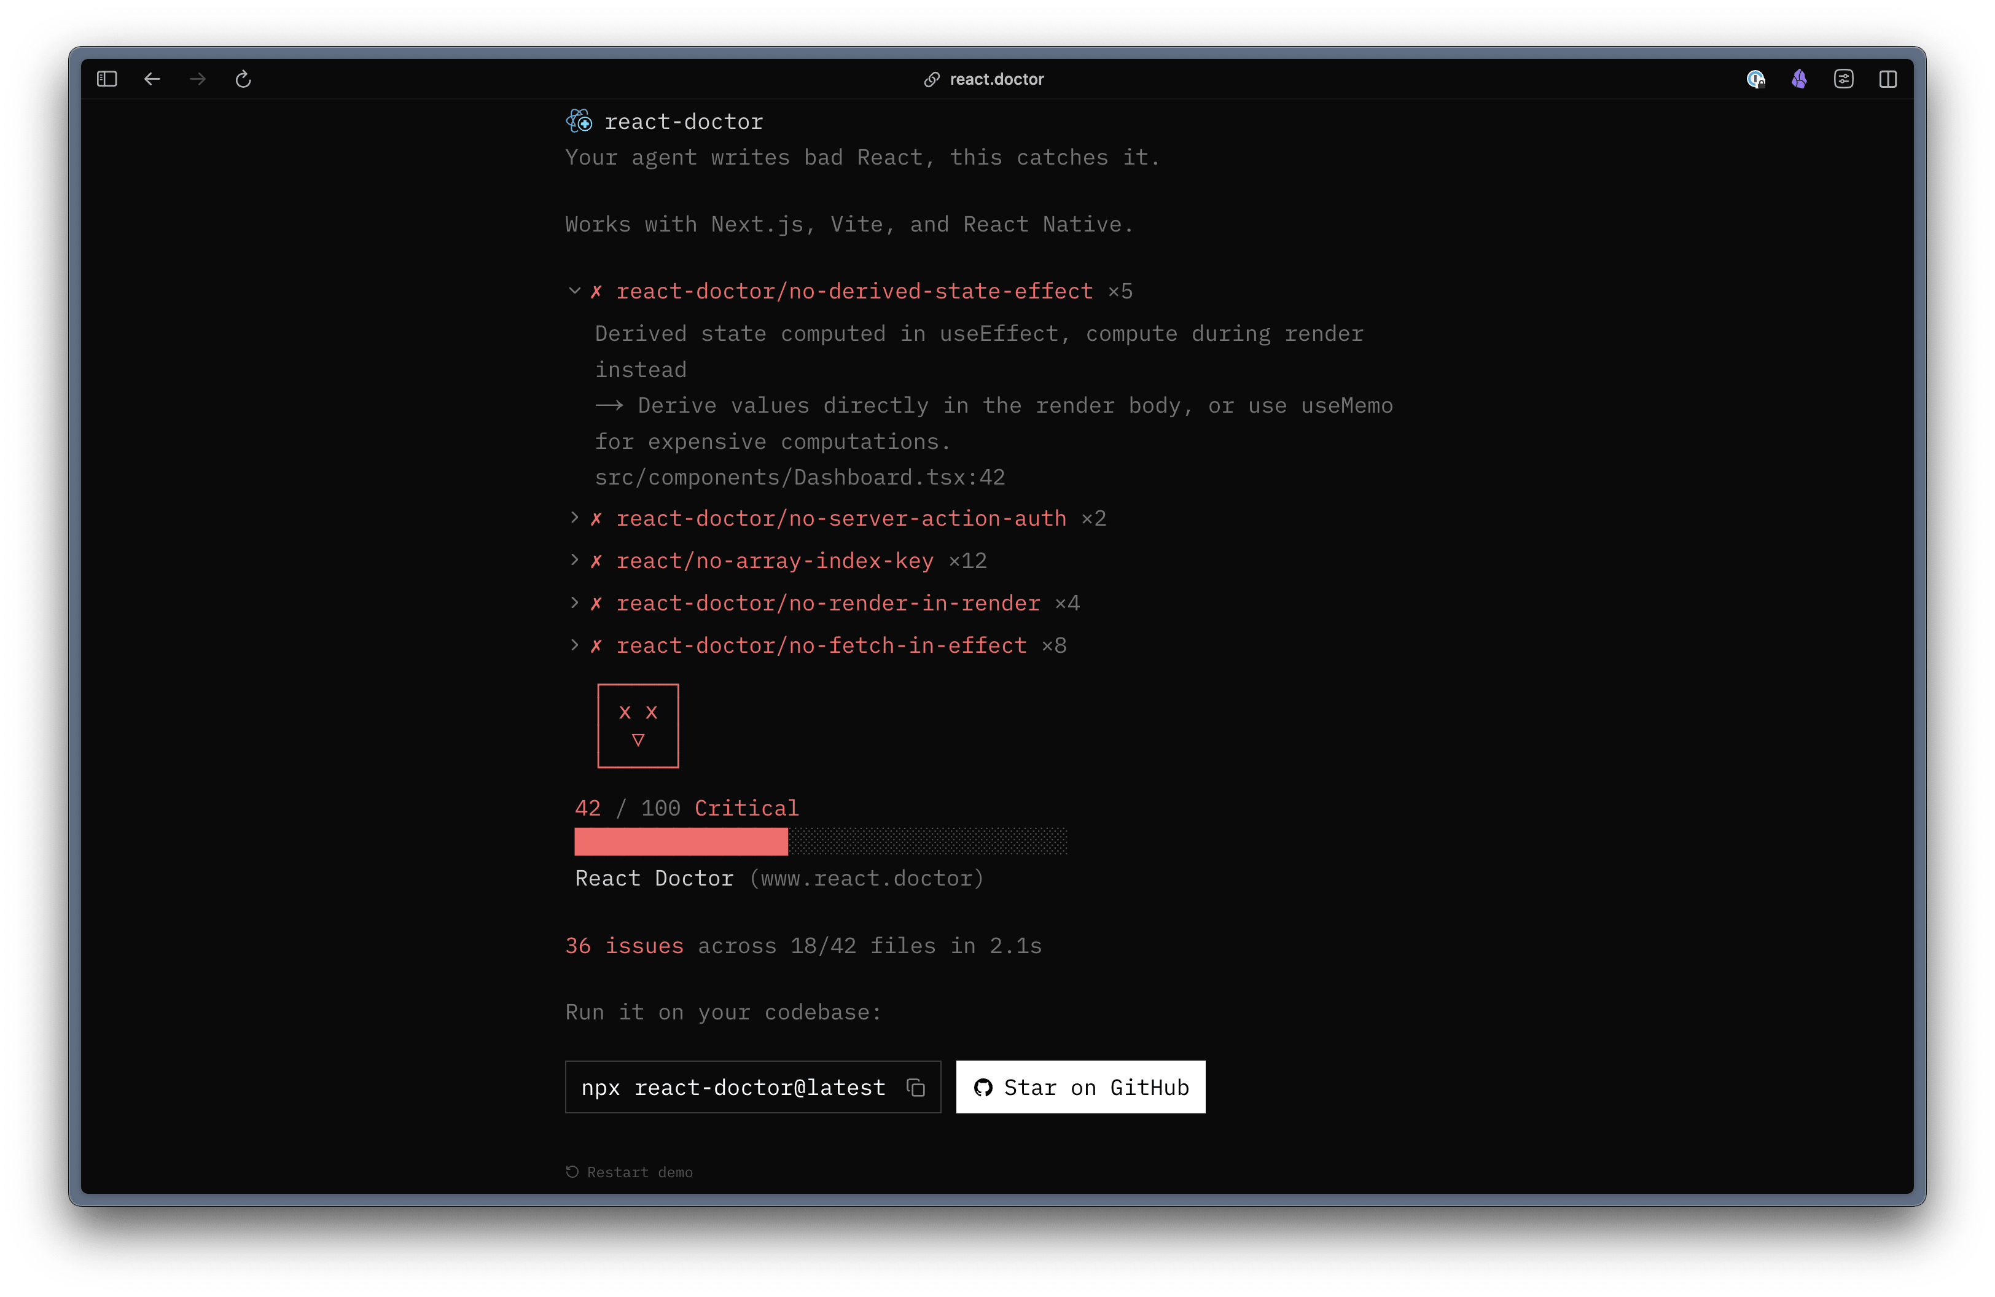The image size is (1995, 1297).
Task: Click the ×4 count on no-render-in-render
Action: click(x=1067, y=603)
